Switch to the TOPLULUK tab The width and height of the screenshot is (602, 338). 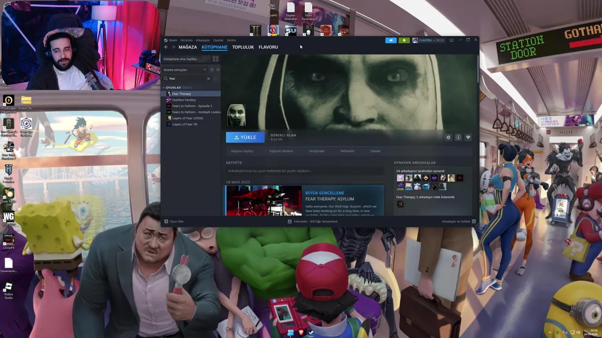[x=243, y=47]
